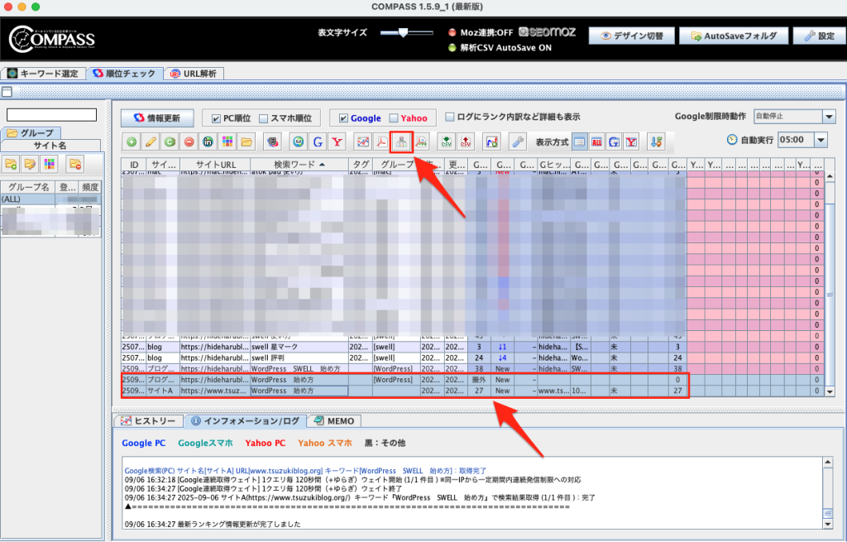Screen dimensions: 847x542
Task: Click the blue Google G toolbar icon
Action: (317, 141)
